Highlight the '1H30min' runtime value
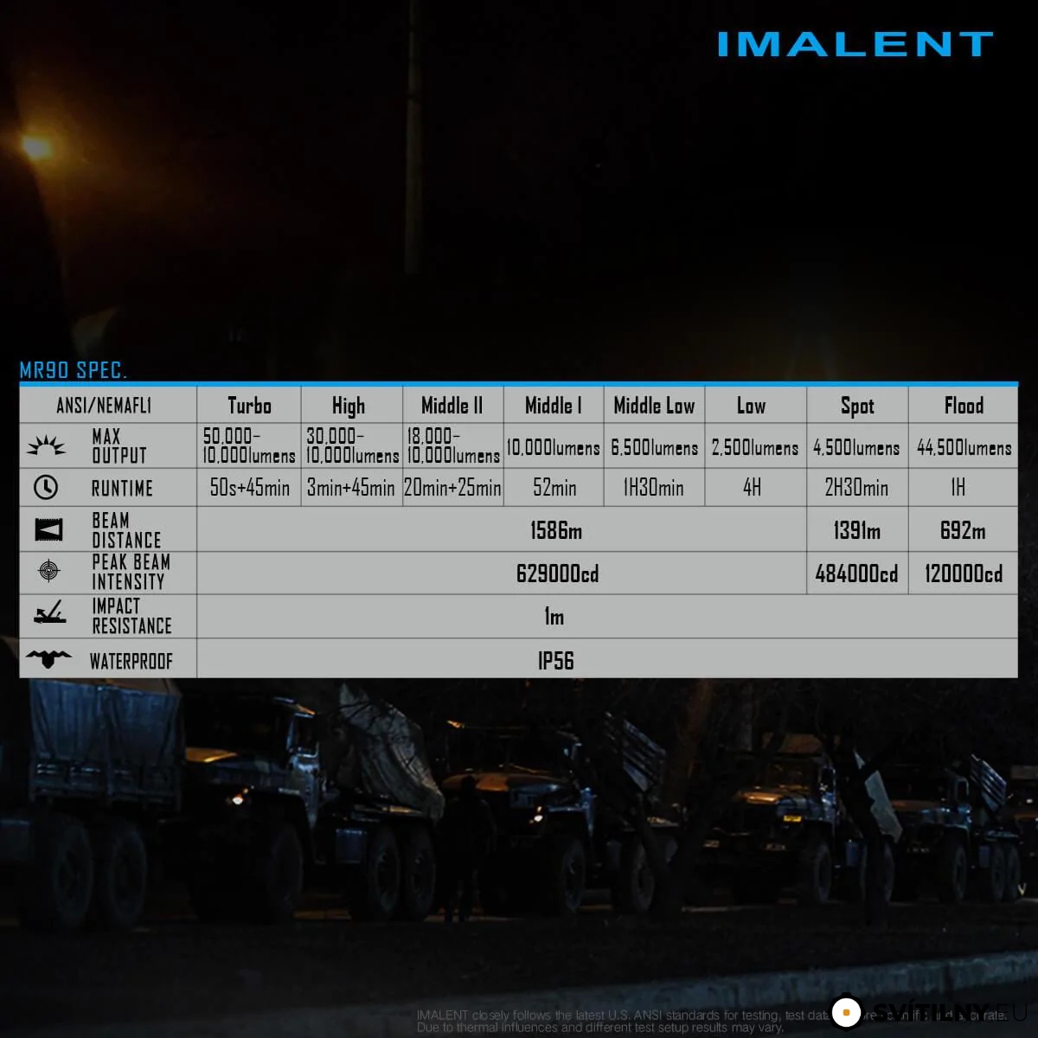The width and height of the screenshot is (1038, 1038). tap(654, 488)
